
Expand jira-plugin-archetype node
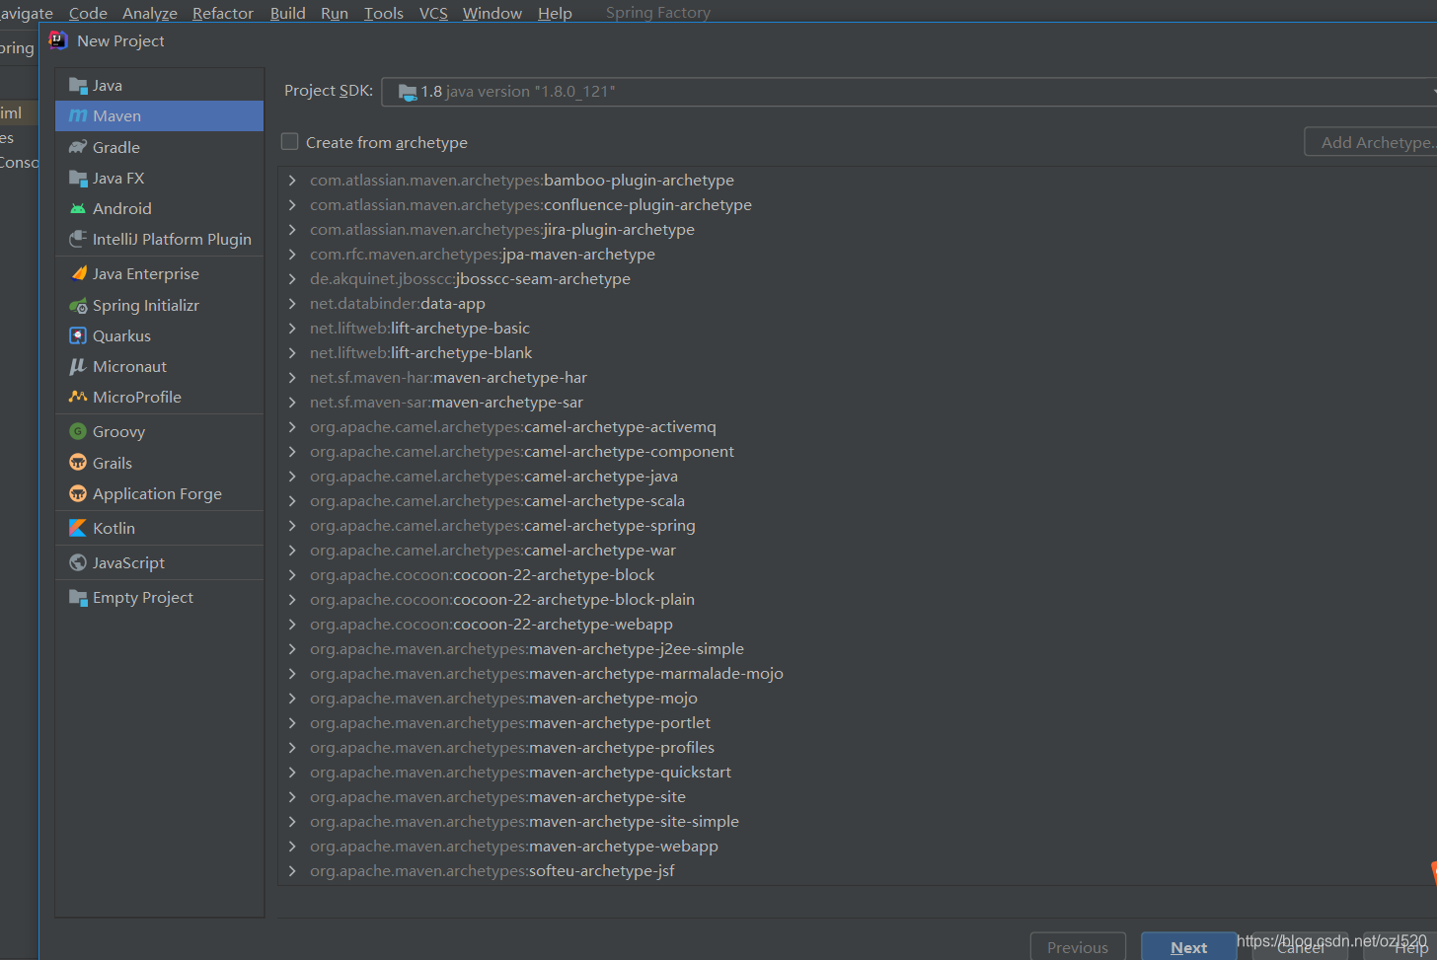[x=292, y=230]
